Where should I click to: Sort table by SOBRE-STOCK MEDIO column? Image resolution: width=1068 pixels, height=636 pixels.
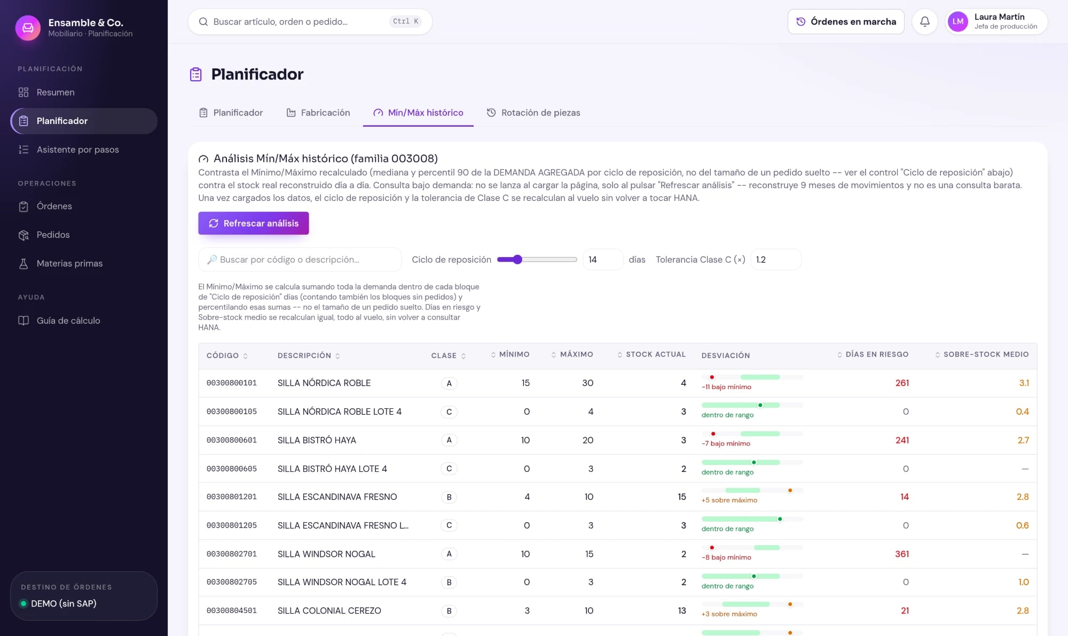[981, 355]
